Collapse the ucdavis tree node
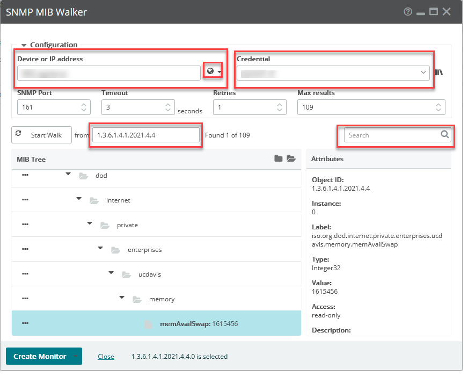Viewport: 468px width, 376px height. [111, 272]
